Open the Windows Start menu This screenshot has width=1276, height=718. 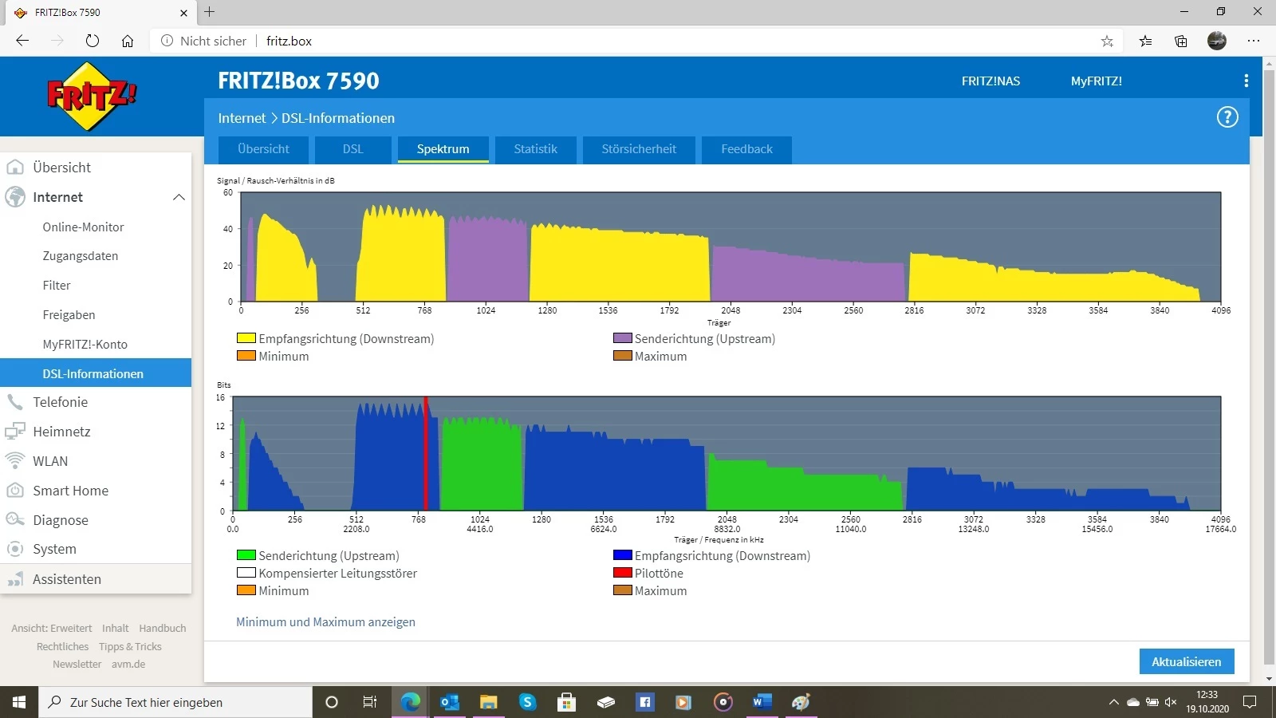[x=19, y=702]
